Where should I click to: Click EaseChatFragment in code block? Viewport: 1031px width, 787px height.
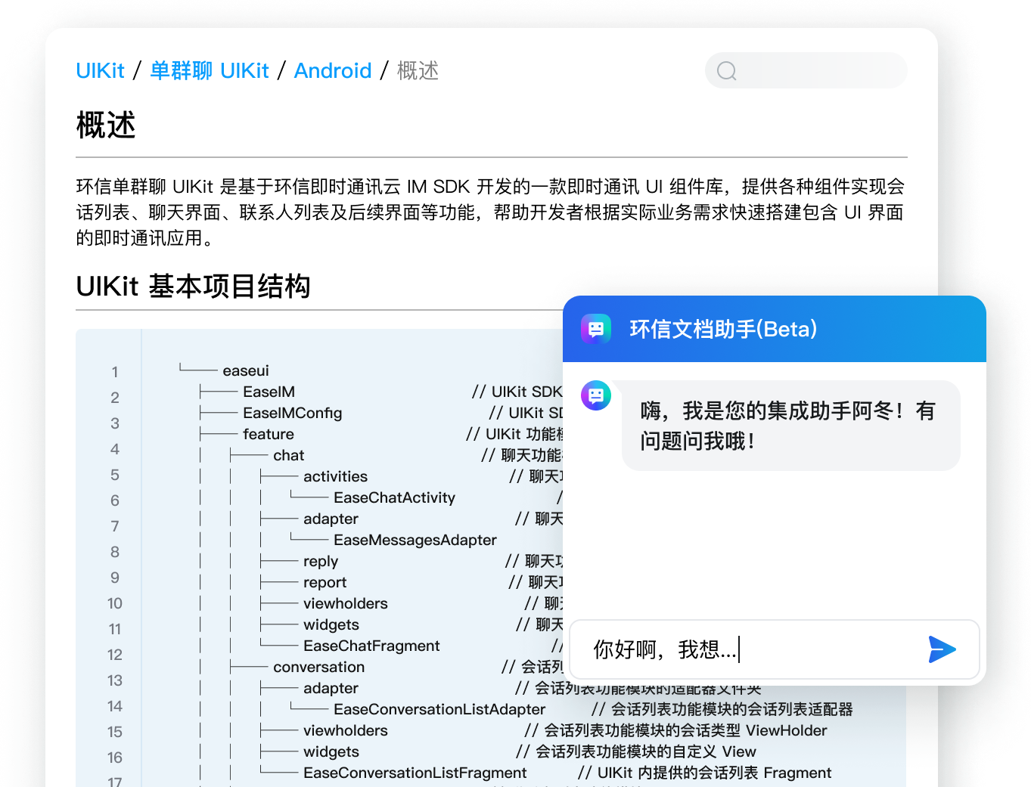coord(371,646)
